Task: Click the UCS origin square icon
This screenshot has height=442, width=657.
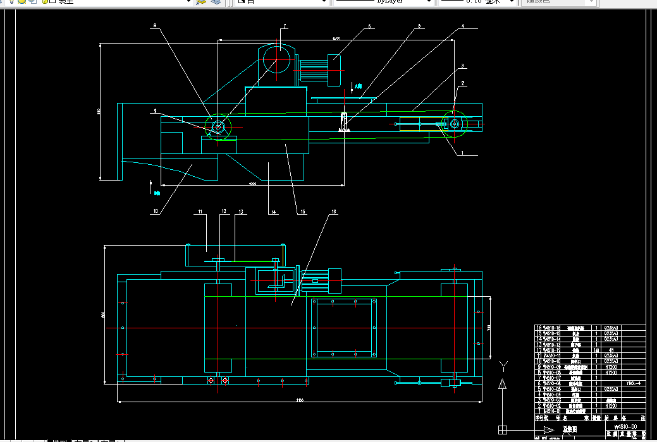Action: click(x=502, y=429)
